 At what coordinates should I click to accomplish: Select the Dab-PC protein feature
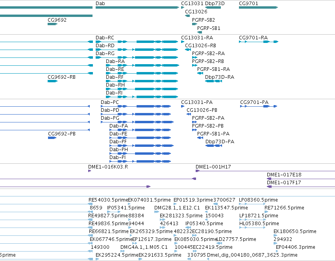tap(136, 106)
